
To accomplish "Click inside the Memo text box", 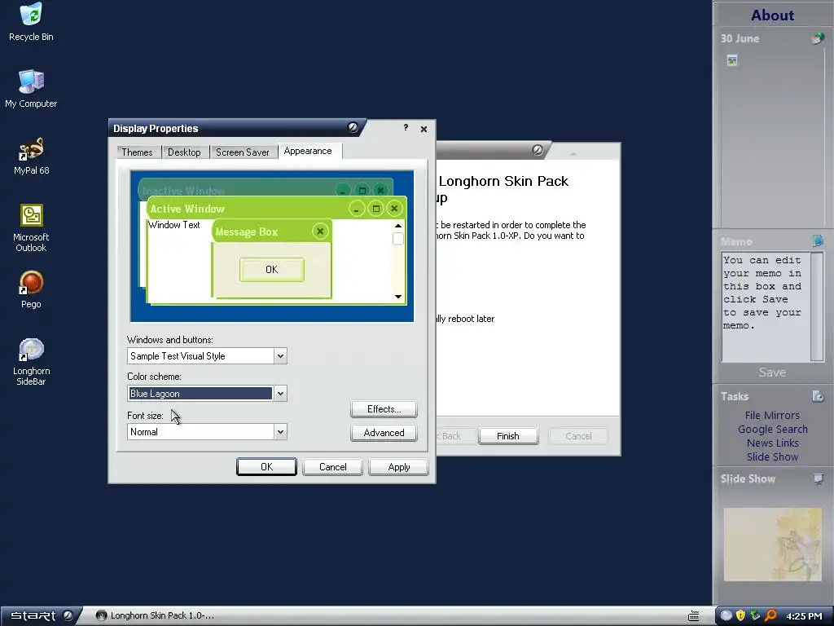I will pos(766,306).
